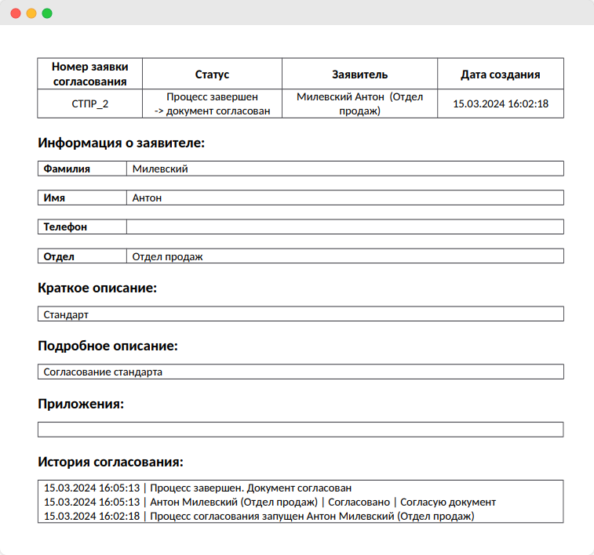Select the request number 'СТПР_2' cell

tap(89, 103)
